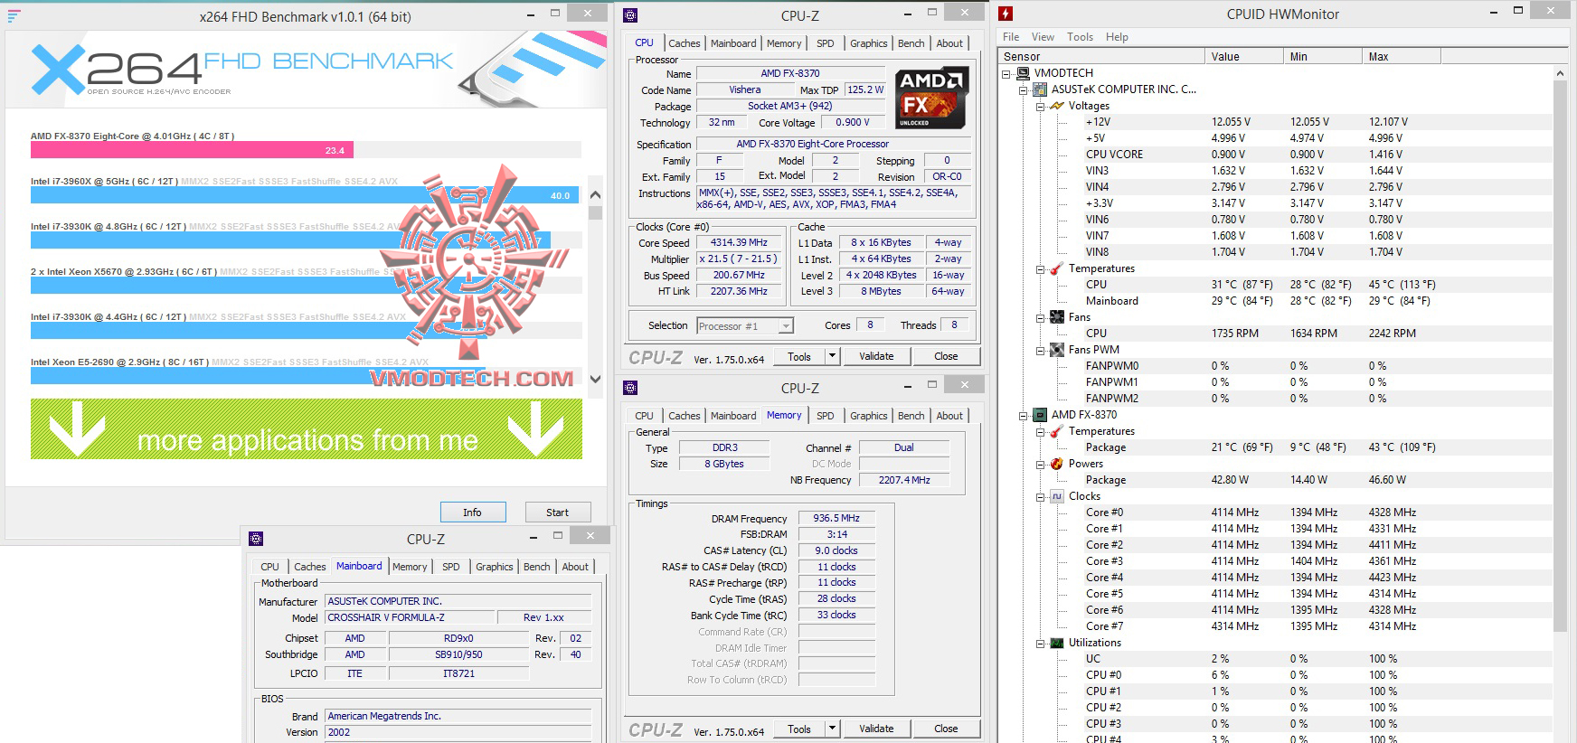Click the Sensor column header in HWMonitor
The image size is (1577, 743).
(x=1102, y=56)
